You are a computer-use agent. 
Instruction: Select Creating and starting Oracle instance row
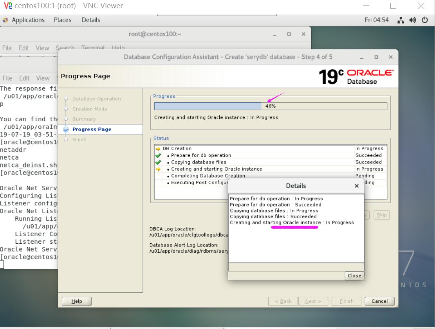coord(271,169)
